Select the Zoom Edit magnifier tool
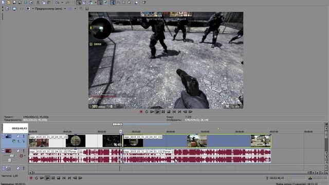The height and width of the screenshot is (185, 329). (130, 3)
